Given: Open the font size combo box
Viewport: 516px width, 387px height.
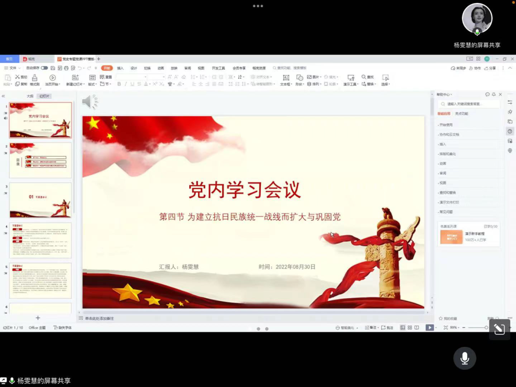Looking at the screenshot, I should coord(156,76).
